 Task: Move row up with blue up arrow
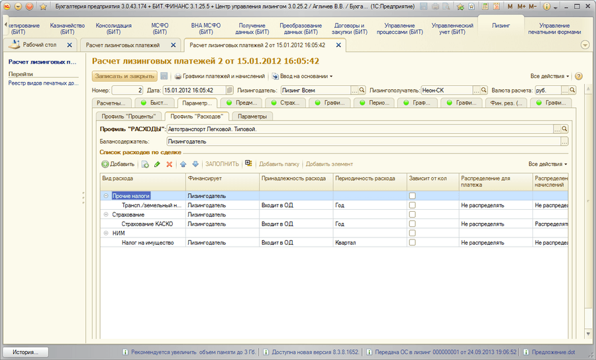[x=183, y=164]
